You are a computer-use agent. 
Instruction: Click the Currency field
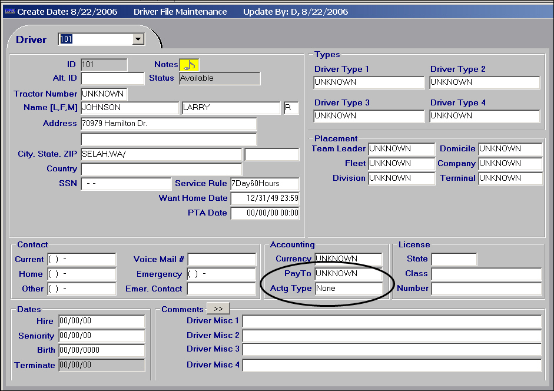[x=349, y=259]
